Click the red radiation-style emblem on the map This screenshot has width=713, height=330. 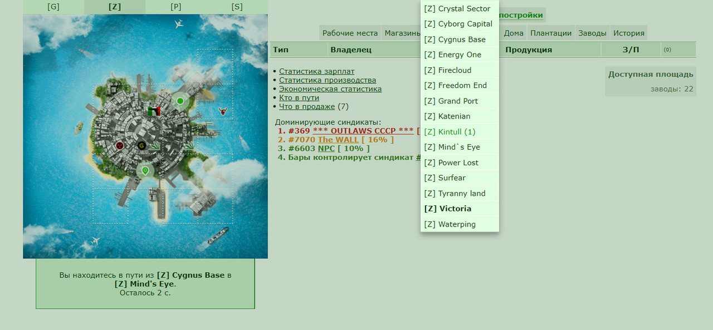119,146
